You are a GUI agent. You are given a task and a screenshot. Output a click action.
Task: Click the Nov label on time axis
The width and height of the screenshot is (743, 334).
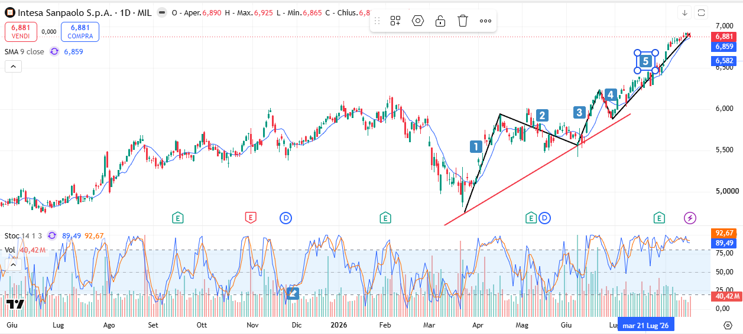[x=253, y=325]
